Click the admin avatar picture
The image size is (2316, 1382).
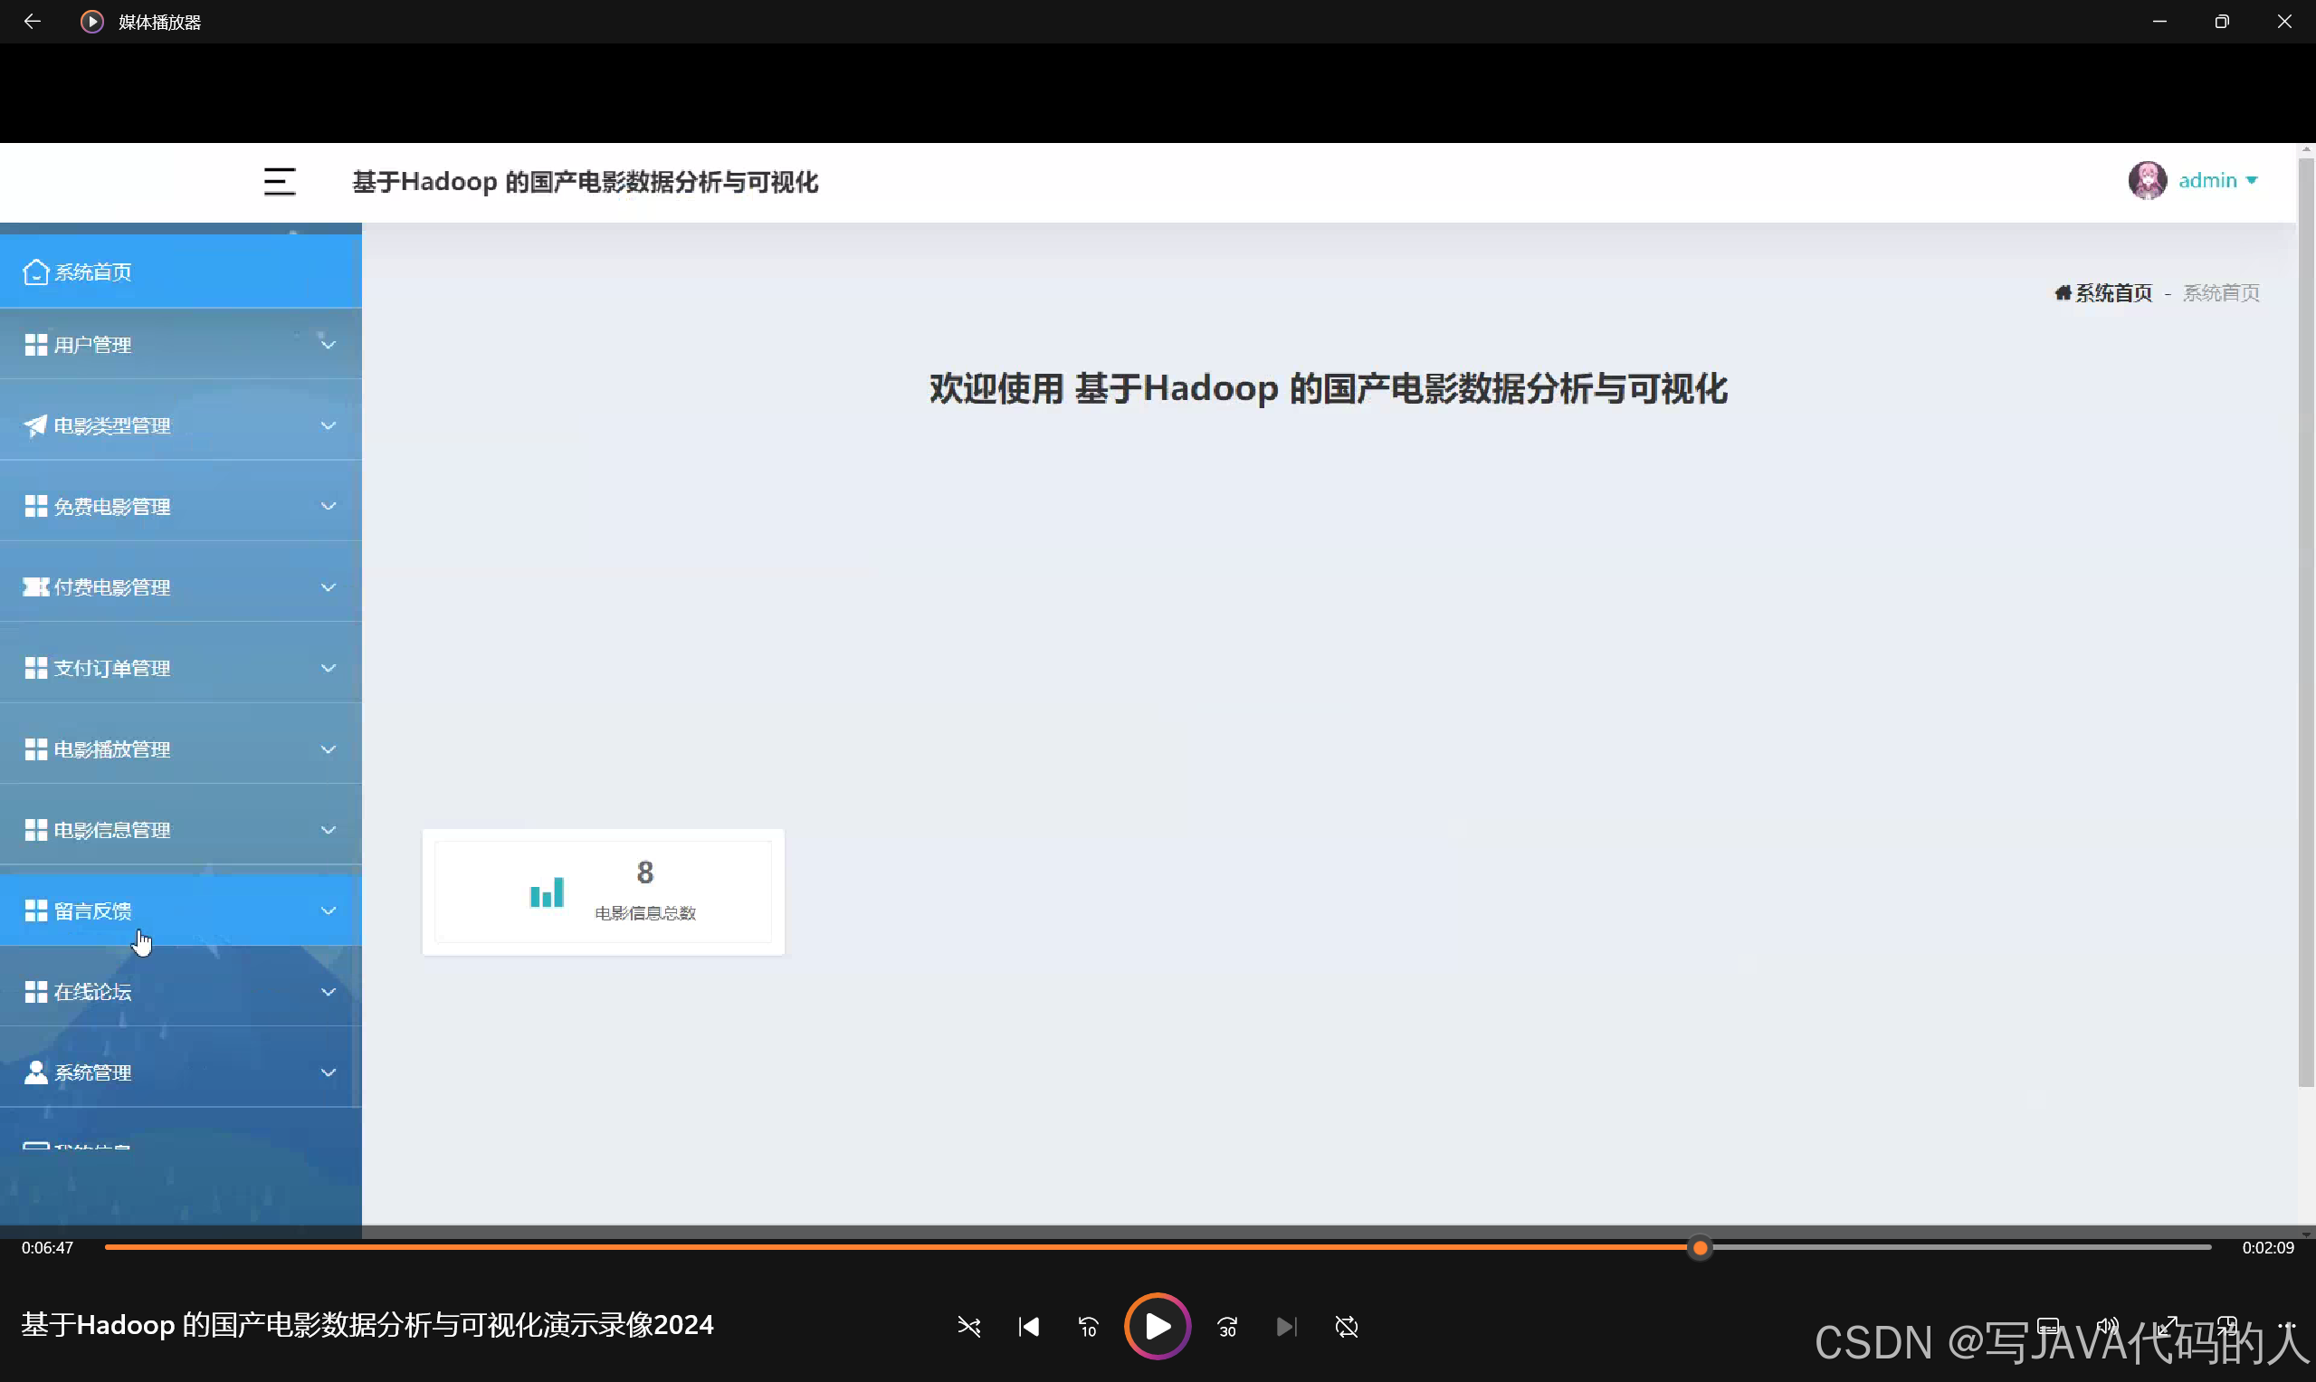(2147, 181)
